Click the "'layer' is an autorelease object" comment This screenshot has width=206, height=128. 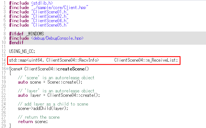(56, 91)
